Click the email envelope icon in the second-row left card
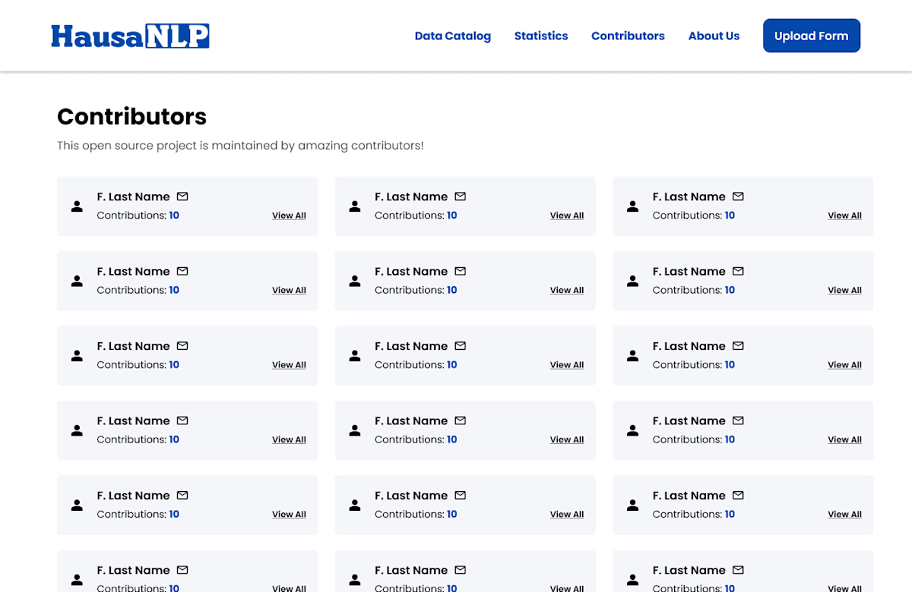 [182, 271]
